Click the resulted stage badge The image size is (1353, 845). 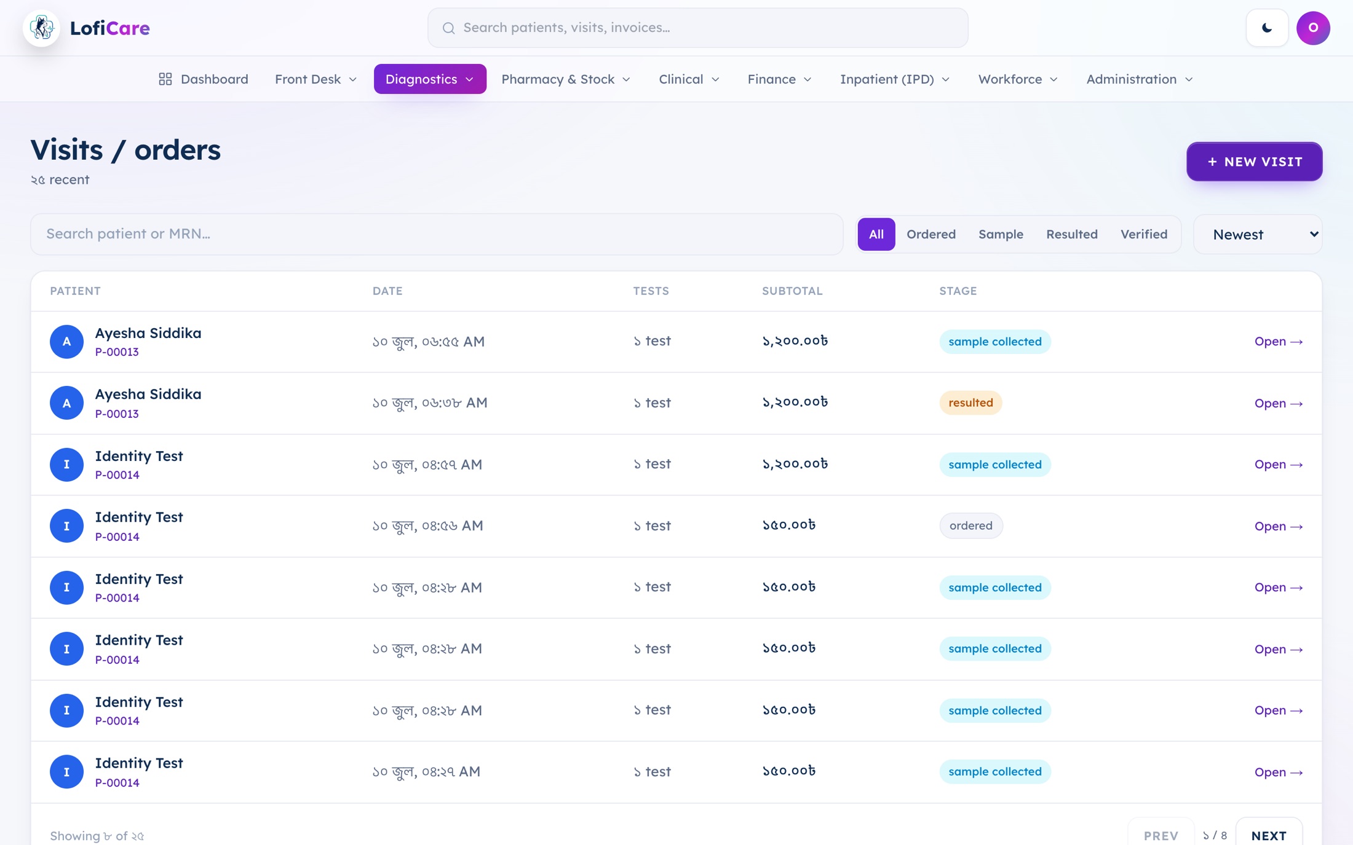970,403
